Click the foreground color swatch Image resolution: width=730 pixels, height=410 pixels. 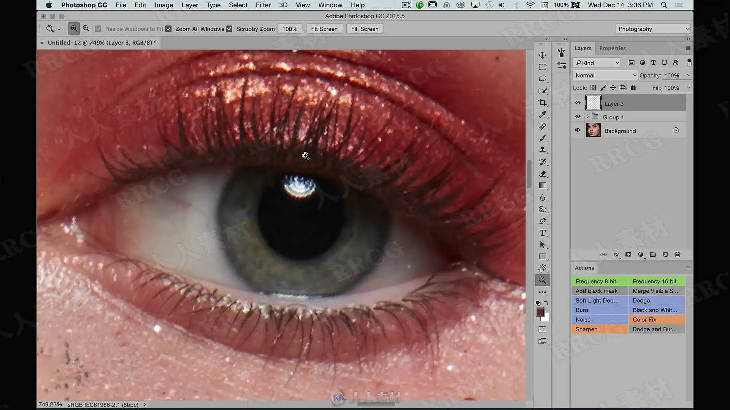point(540,312)
